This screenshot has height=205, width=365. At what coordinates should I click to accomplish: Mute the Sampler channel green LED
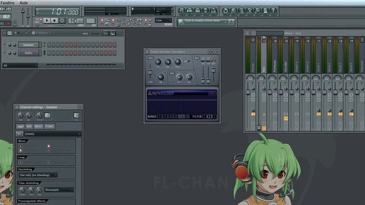(x=5, y=44)
